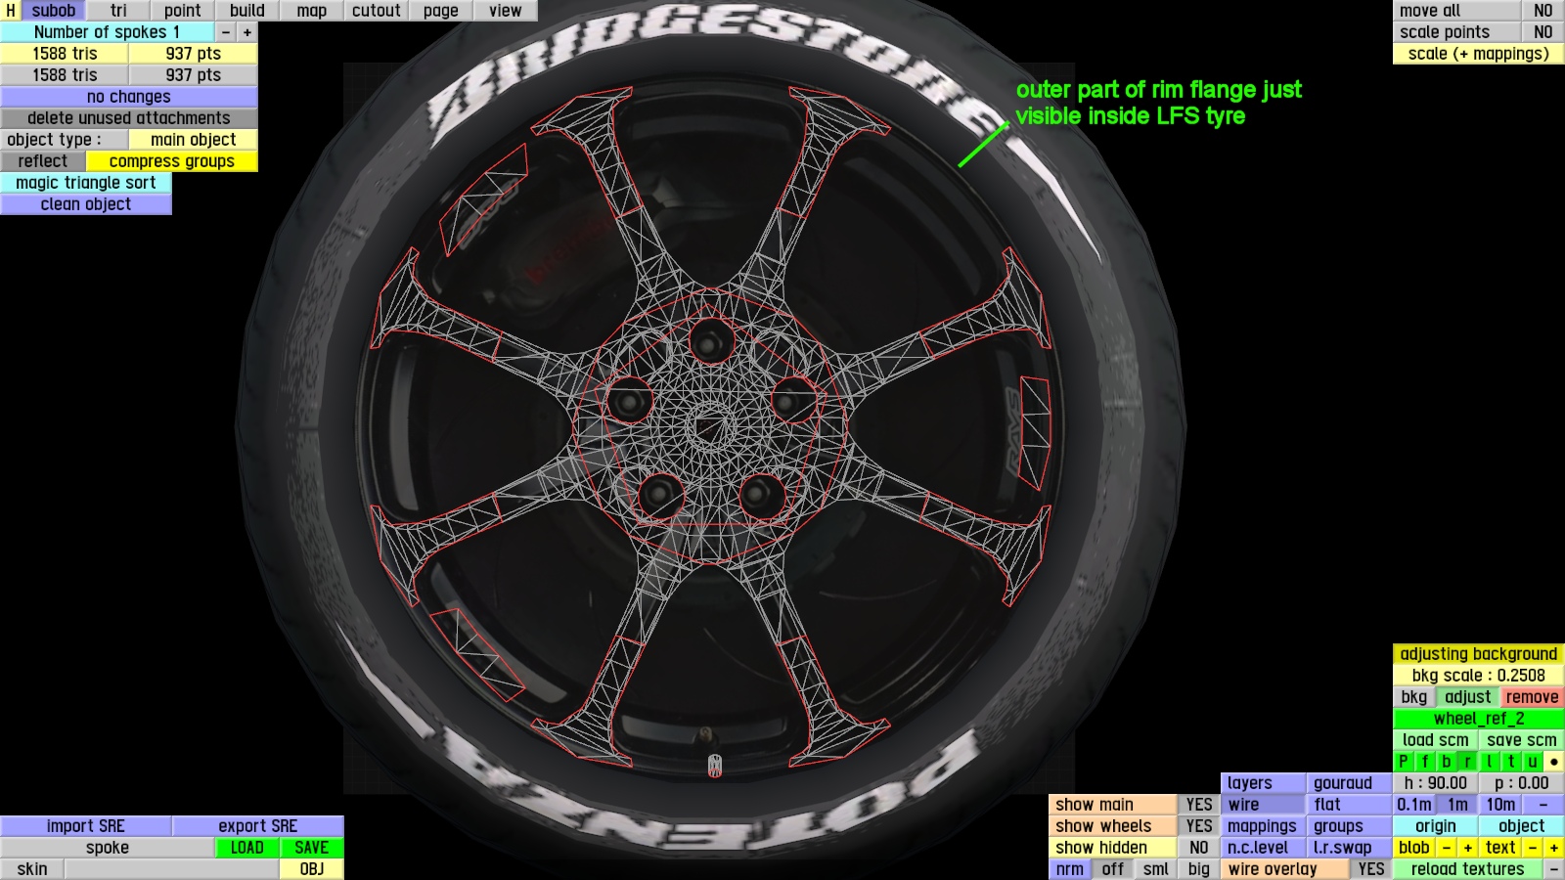Select n.c.level display mode
The height and width of the screenshot is (880, 1565).
pyautogui.click(x=1264, y=848)
